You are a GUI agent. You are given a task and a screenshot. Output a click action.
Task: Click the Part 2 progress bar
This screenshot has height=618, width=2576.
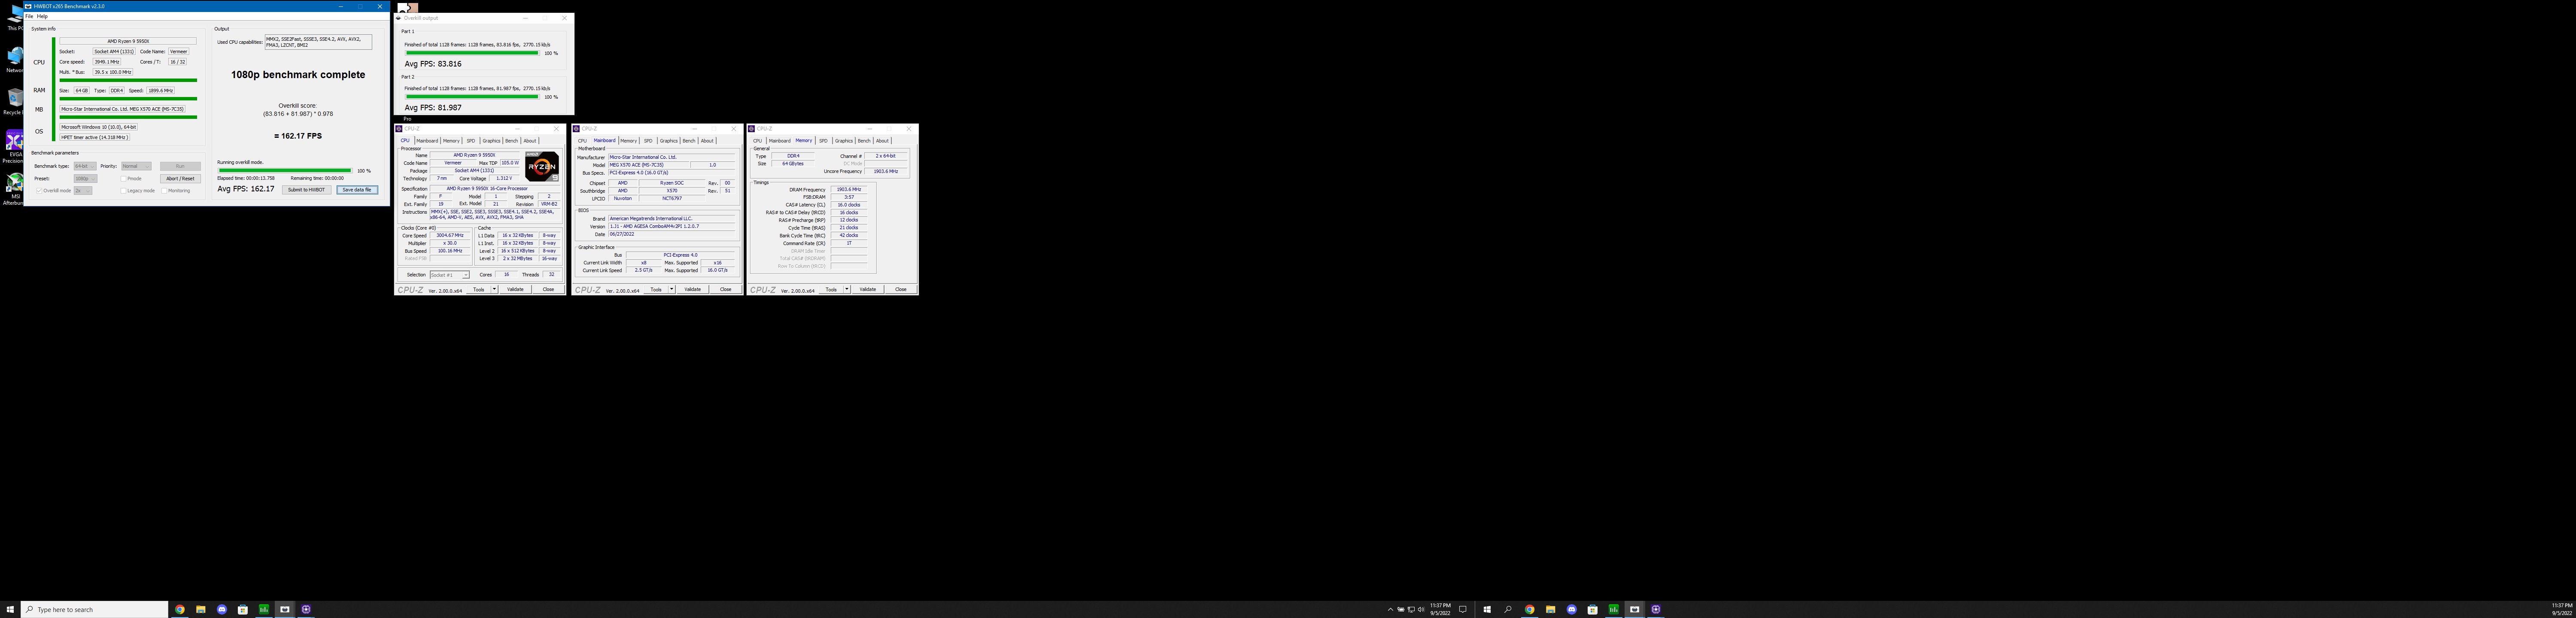(471, 96)
